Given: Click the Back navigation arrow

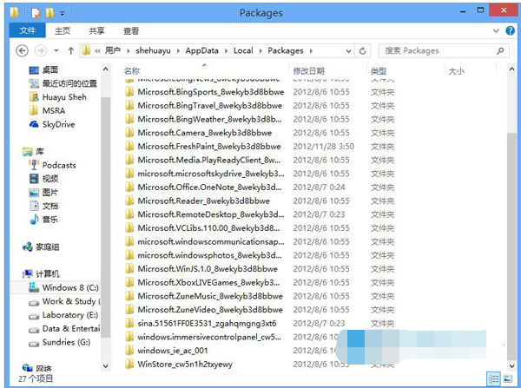Looking at the screenshot, I should (23, 50).
